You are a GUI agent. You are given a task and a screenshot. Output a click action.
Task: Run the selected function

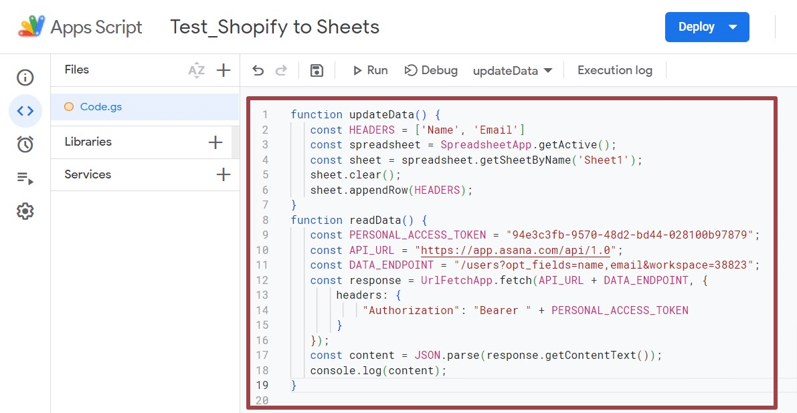pyautogui.click(x=370, y=71)
